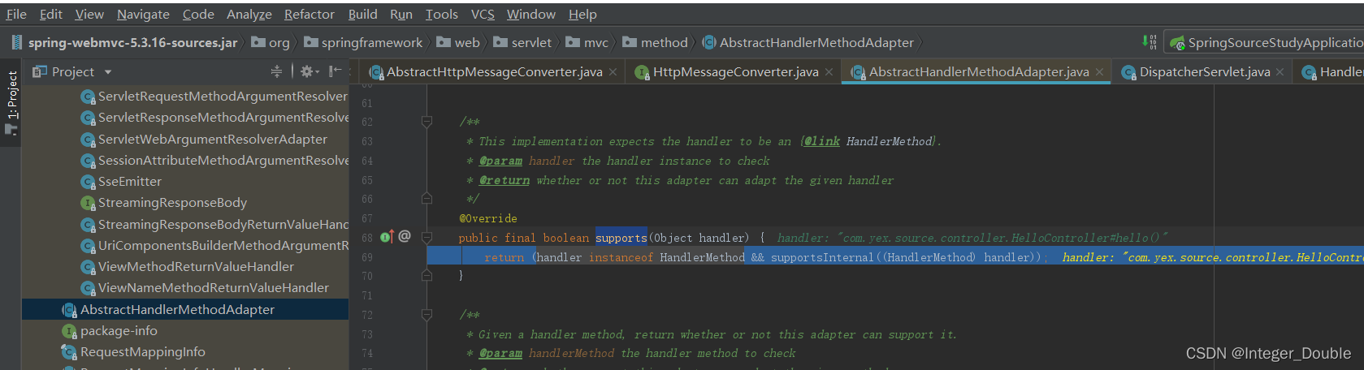Screen dimensions: 1364x370
Task: Select UriComponentsBuilderMethodArgumentResolver in tree
Action: coord(214,246)
